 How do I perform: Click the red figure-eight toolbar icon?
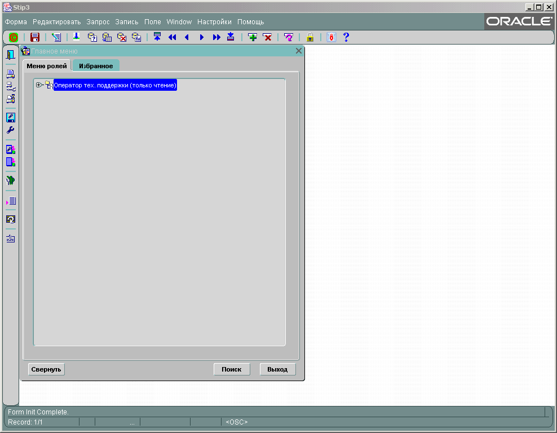click(x=331, y=37)
